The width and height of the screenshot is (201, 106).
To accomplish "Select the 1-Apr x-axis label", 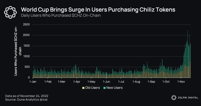I will pyautogui.click(x=77, y=82).
